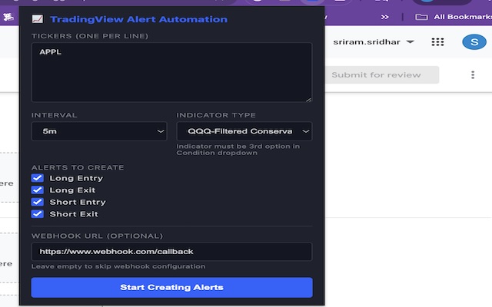
Task: Open the Google apps grid icon
Action: tap(437, 42)
